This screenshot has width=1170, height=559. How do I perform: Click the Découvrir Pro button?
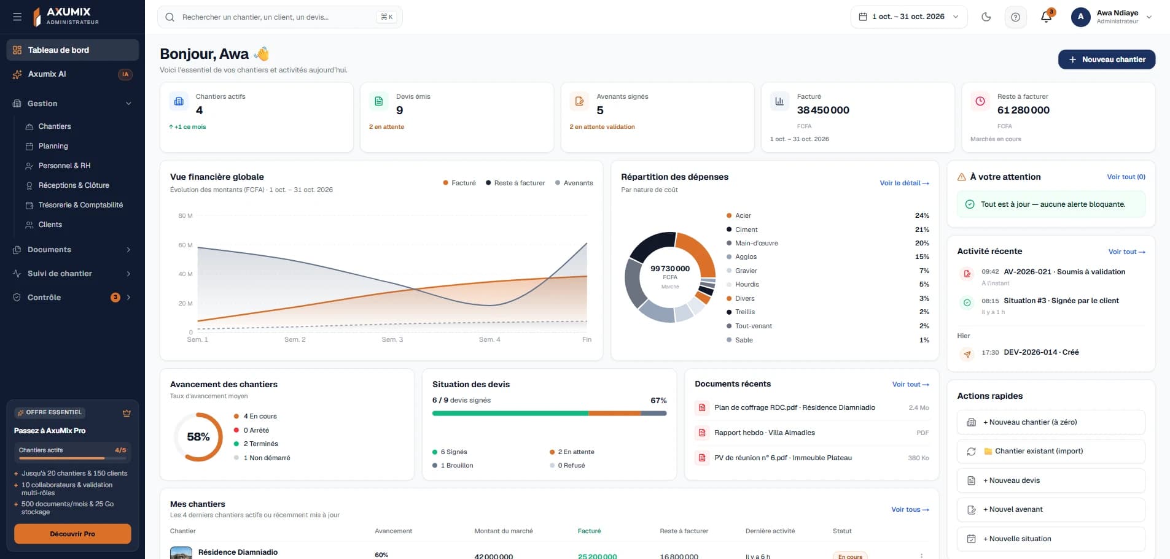pos(72,534)
